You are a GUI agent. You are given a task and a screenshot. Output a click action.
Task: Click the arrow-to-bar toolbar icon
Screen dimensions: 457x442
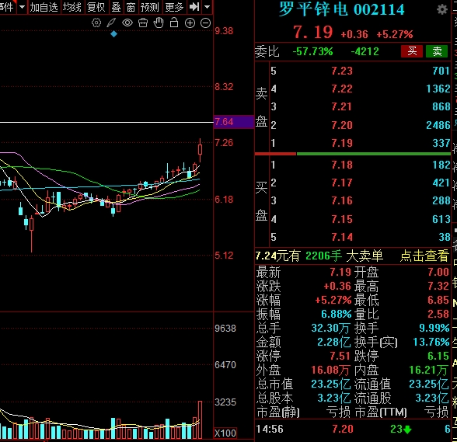point(194,7)
